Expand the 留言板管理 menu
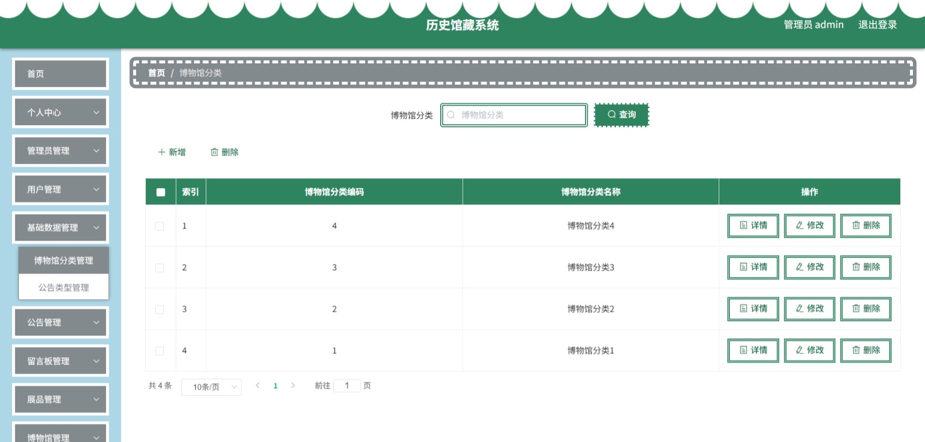This screenshot has width=925, height=442. [60, 361]
